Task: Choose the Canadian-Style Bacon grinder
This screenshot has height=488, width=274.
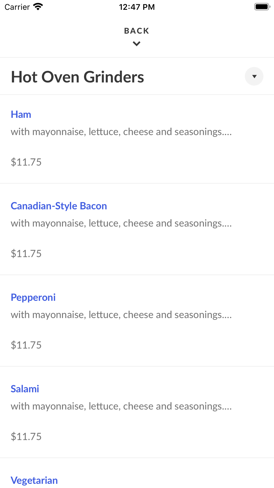Action: point(59,206)
